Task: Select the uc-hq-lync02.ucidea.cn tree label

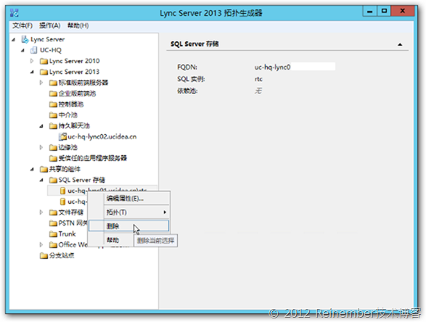Action: (102, 136)
